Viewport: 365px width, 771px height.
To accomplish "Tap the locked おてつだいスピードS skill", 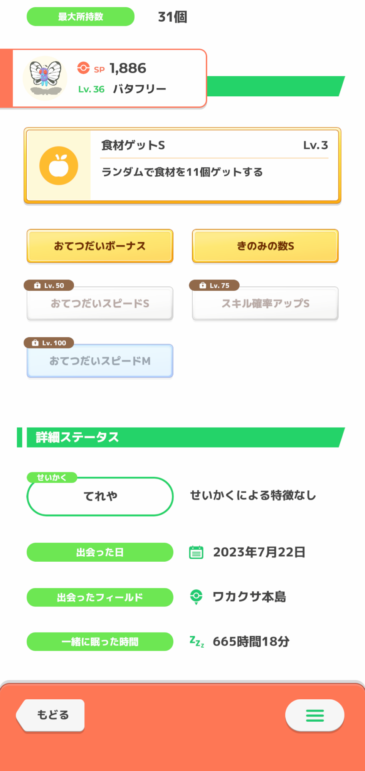I will coord(100,304).
